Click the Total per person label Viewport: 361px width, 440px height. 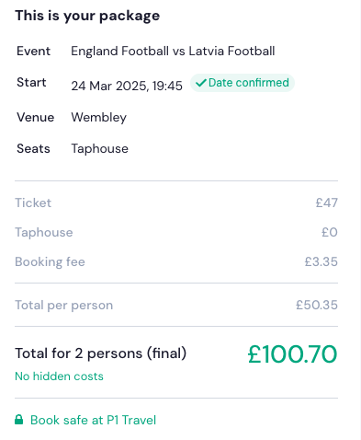(64, 306)
